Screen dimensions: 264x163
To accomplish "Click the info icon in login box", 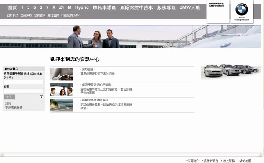I will pyautogui.click(x=41, y=97).
